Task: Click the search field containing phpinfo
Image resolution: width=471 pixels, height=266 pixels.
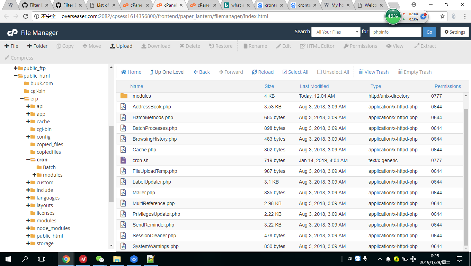Action: (395, 32)
